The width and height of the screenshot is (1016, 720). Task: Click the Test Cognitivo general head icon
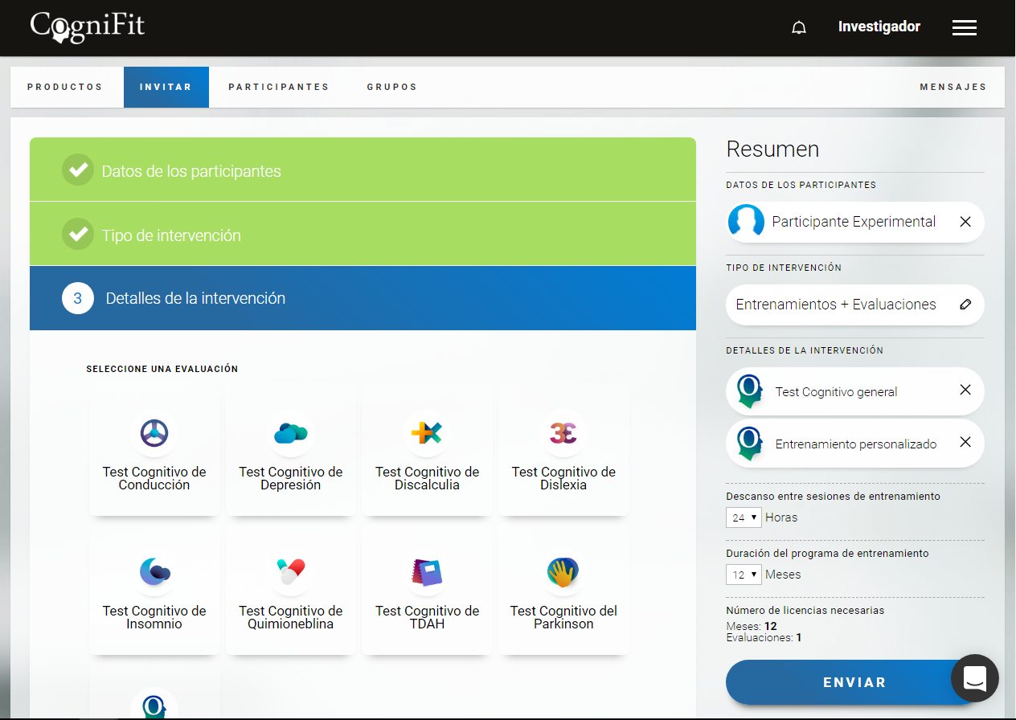[x=749, y=391]
